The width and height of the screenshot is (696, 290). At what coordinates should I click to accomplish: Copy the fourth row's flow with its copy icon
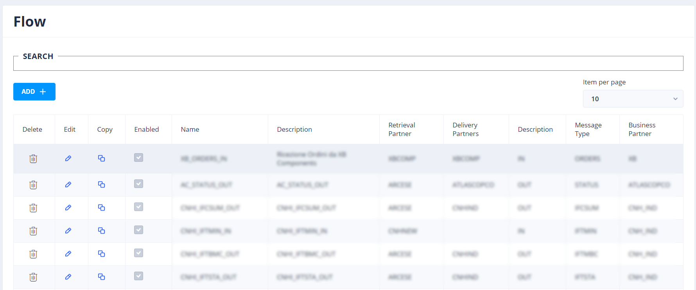(101, 231)
